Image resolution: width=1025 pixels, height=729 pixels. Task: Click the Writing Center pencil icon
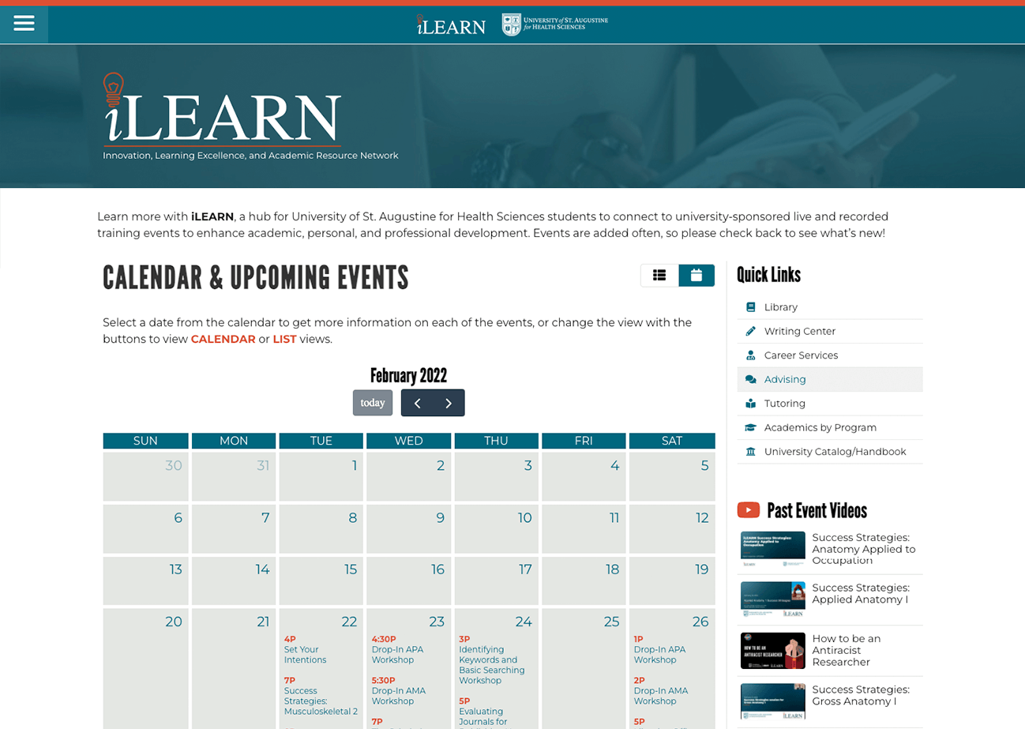(751, 331)
